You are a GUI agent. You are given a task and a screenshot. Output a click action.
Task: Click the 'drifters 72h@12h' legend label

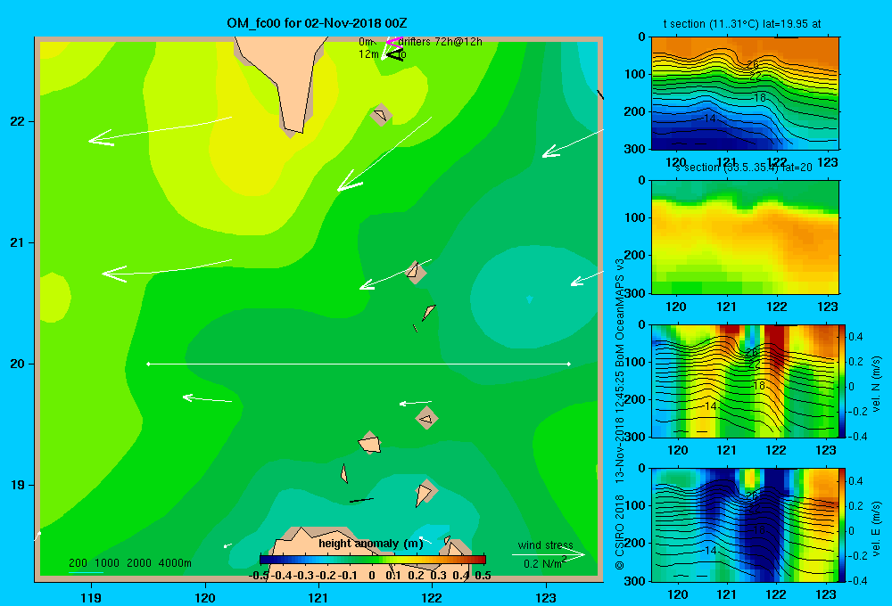click(440, 42)
